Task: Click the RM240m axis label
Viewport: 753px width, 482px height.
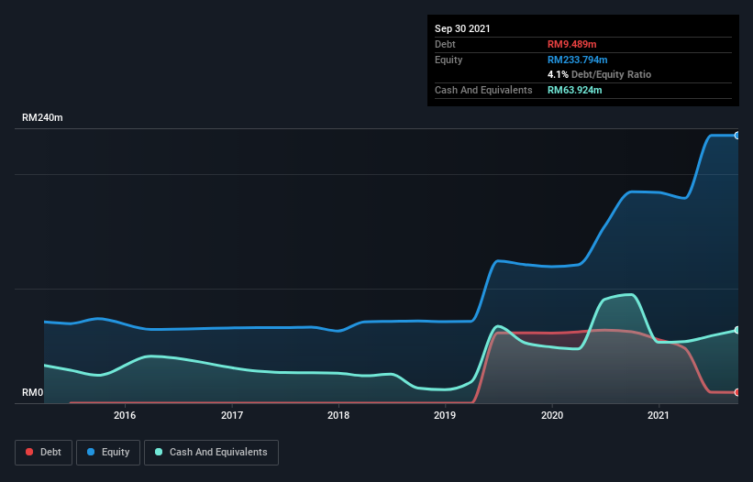Action: (42, 117)
